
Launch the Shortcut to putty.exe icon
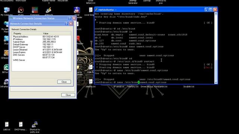(x=35, y=124)
